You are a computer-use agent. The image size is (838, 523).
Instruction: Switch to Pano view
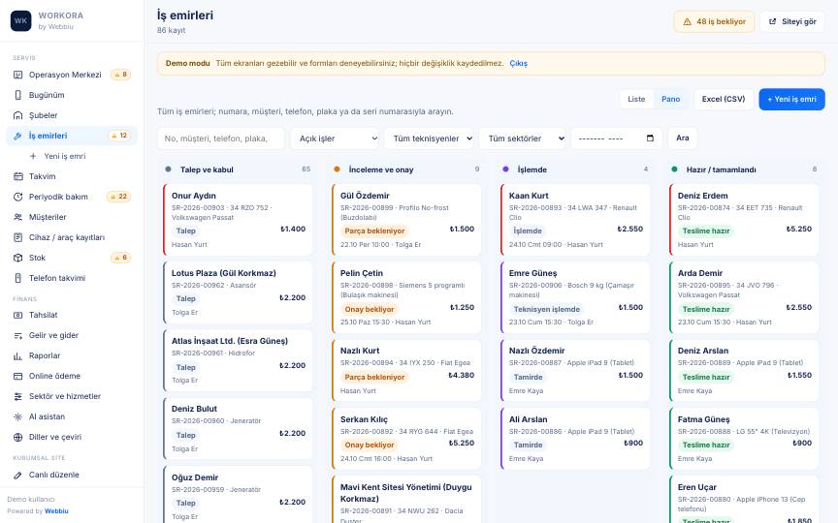pyautogui.click(x=671, y=99)
